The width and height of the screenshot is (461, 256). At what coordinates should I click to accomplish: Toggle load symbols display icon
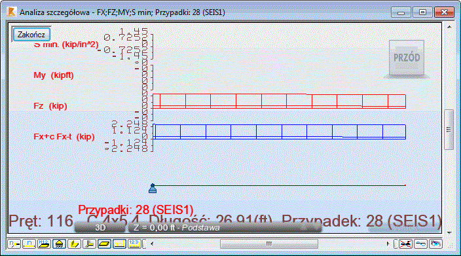point(119,244)
